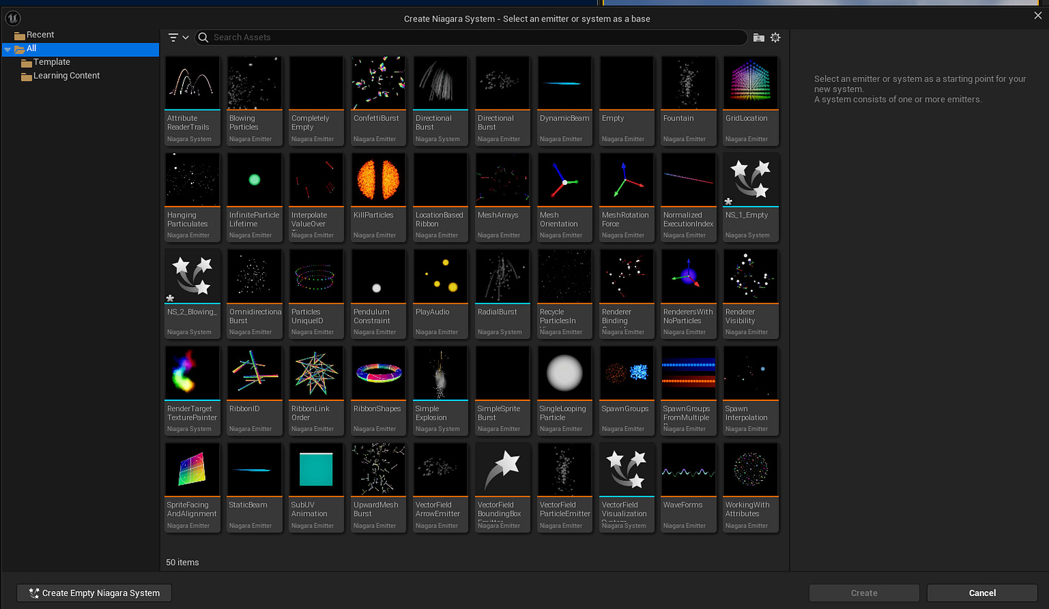Select the VectorField BoundingBox emitter
The height and width of the screenshot is (609, 1049).
coord(503,487)
